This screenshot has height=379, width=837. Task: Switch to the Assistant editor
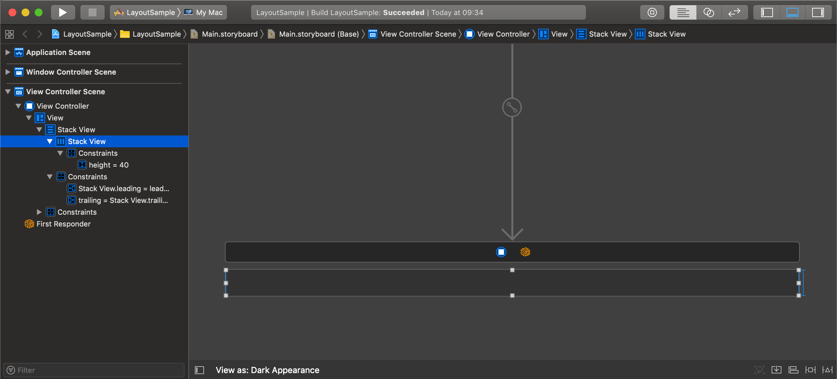click(709, 12)
